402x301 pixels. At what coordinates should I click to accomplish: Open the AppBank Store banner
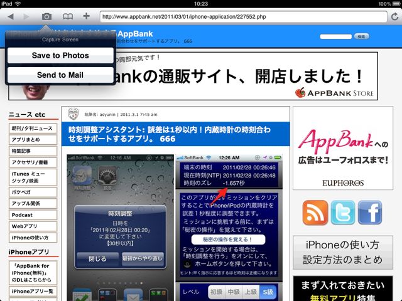193,76
